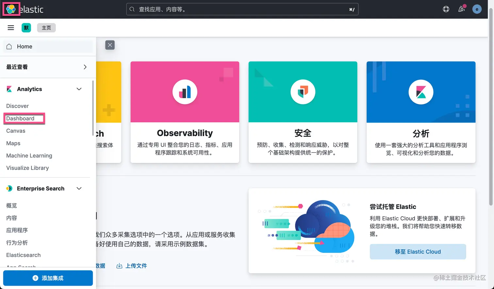This screenshot has width=494, height=289.
Task: Open 概览 under Enterprise Search
Action: point(11,206)
